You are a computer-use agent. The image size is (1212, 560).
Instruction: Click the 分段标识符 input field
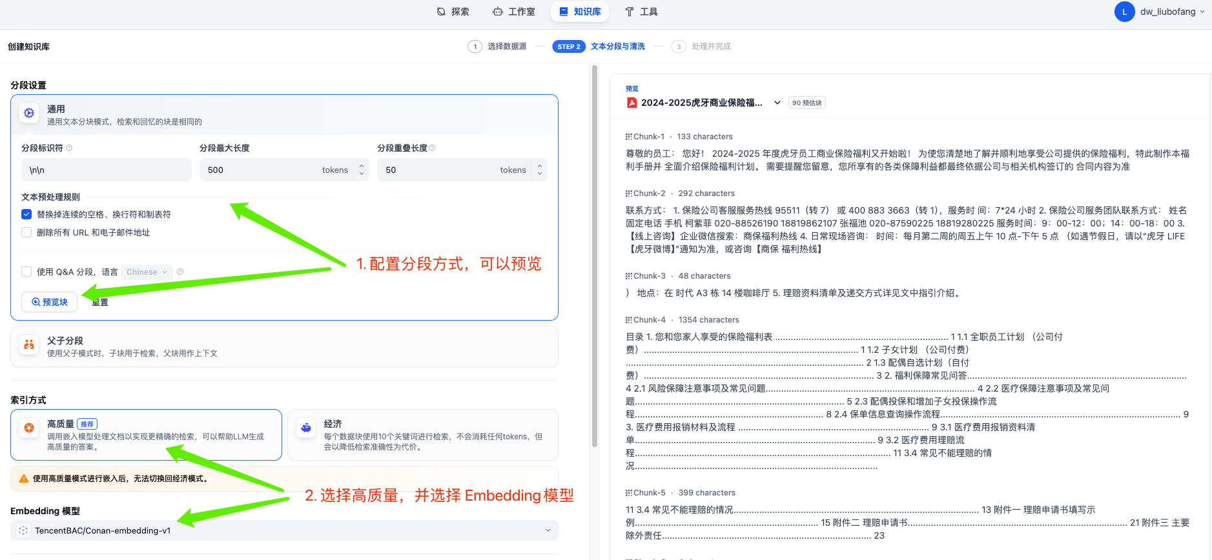tap(107, 170)
